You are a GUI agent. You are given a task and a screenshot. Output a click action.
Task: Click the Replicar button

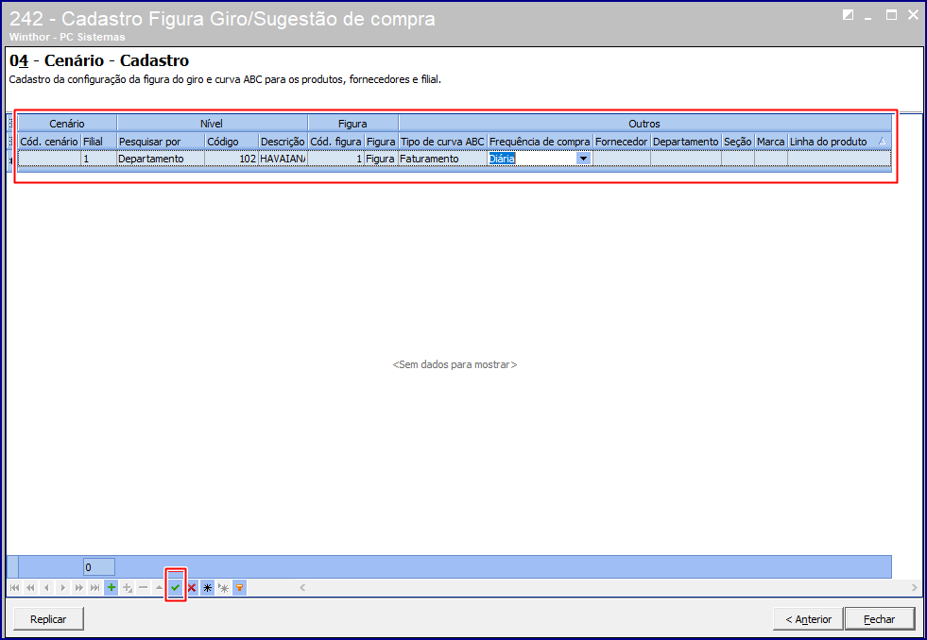tap(48, 618)
